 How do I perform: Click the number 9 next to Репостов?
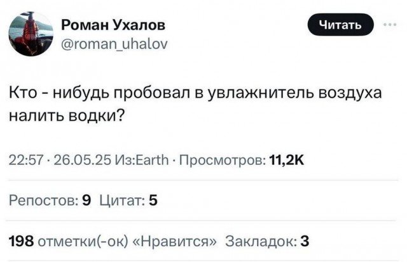point(86,200)
